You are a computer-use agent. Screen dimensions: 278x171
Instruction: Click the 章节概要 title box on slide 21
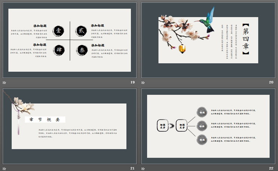pyautogui.click(x=45, y=120)
